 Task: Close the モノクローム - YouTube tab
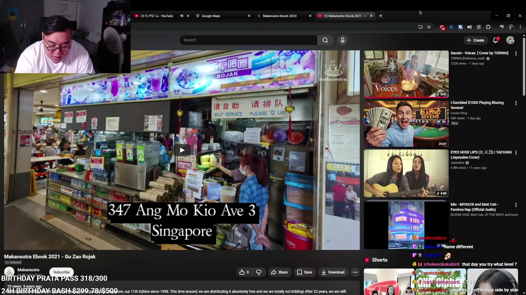click(x=188, y=16)
